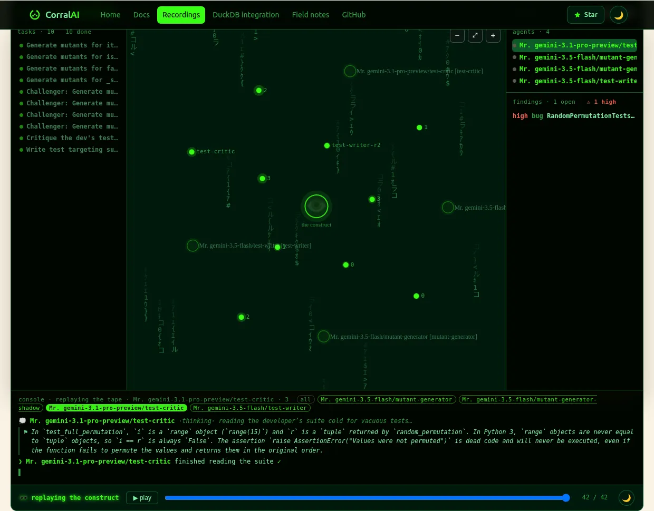This screenshot has width=654, height=511.
Task: Click the CorralAI logo icon
Action: (x=35, y=15)
